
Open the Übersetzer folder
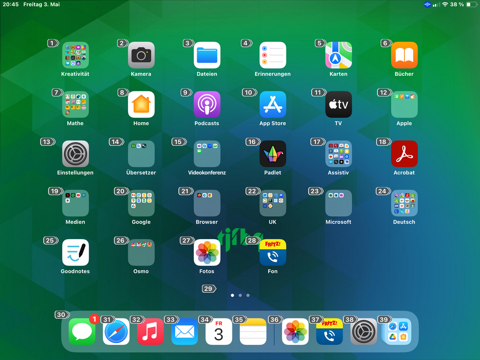[x=141, y=154]
